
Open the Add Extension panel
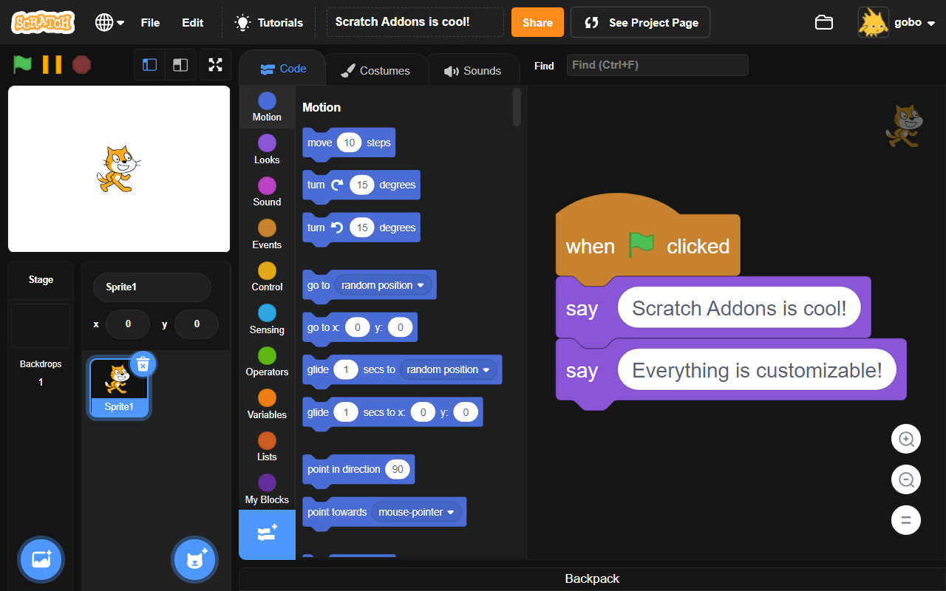(267, 535)
